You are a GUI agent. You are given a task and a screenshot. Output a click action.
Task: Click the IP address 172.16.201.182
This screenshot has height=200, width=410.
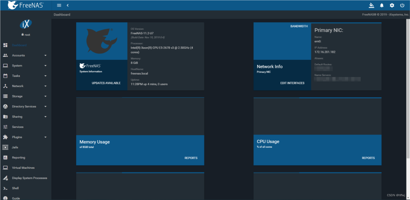coord(325,52)
